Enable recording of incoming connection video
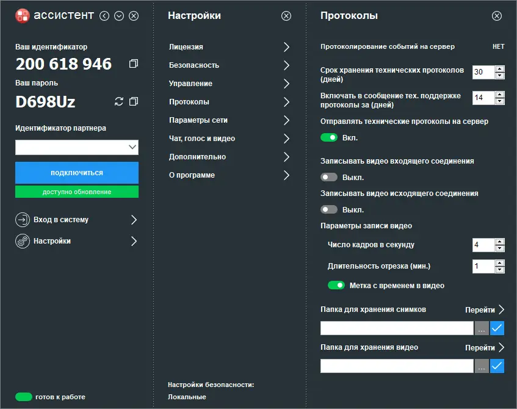517x409 pixels. click(329, 177)
